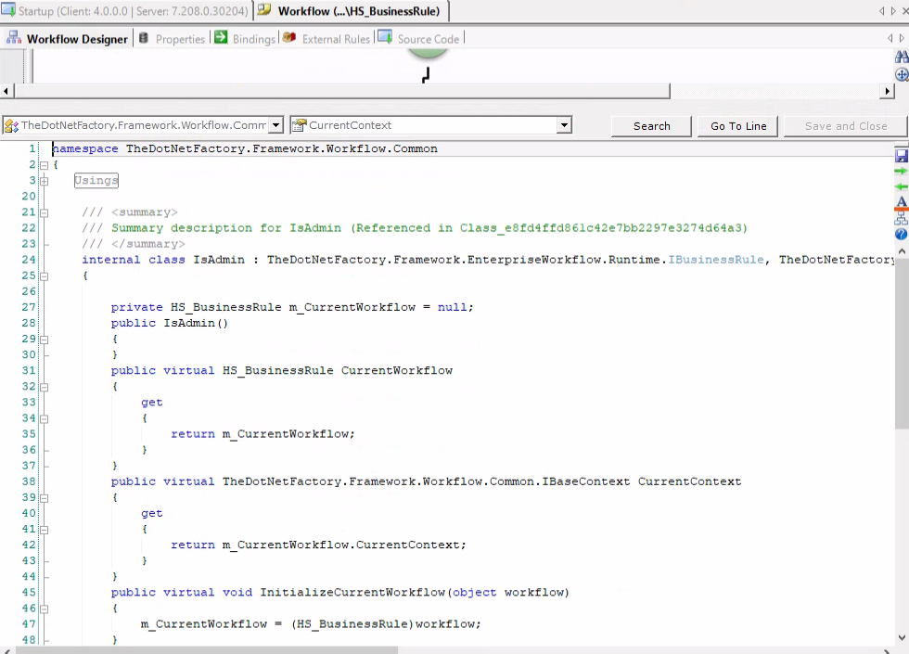
Task: Switch to the Startup document tab
Action: 126,10
